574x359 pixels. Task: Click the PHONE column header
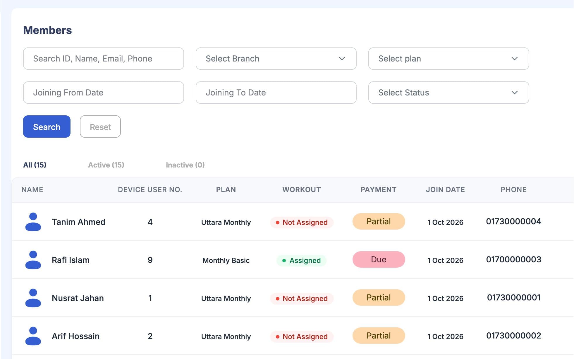[x=513, y=189]
